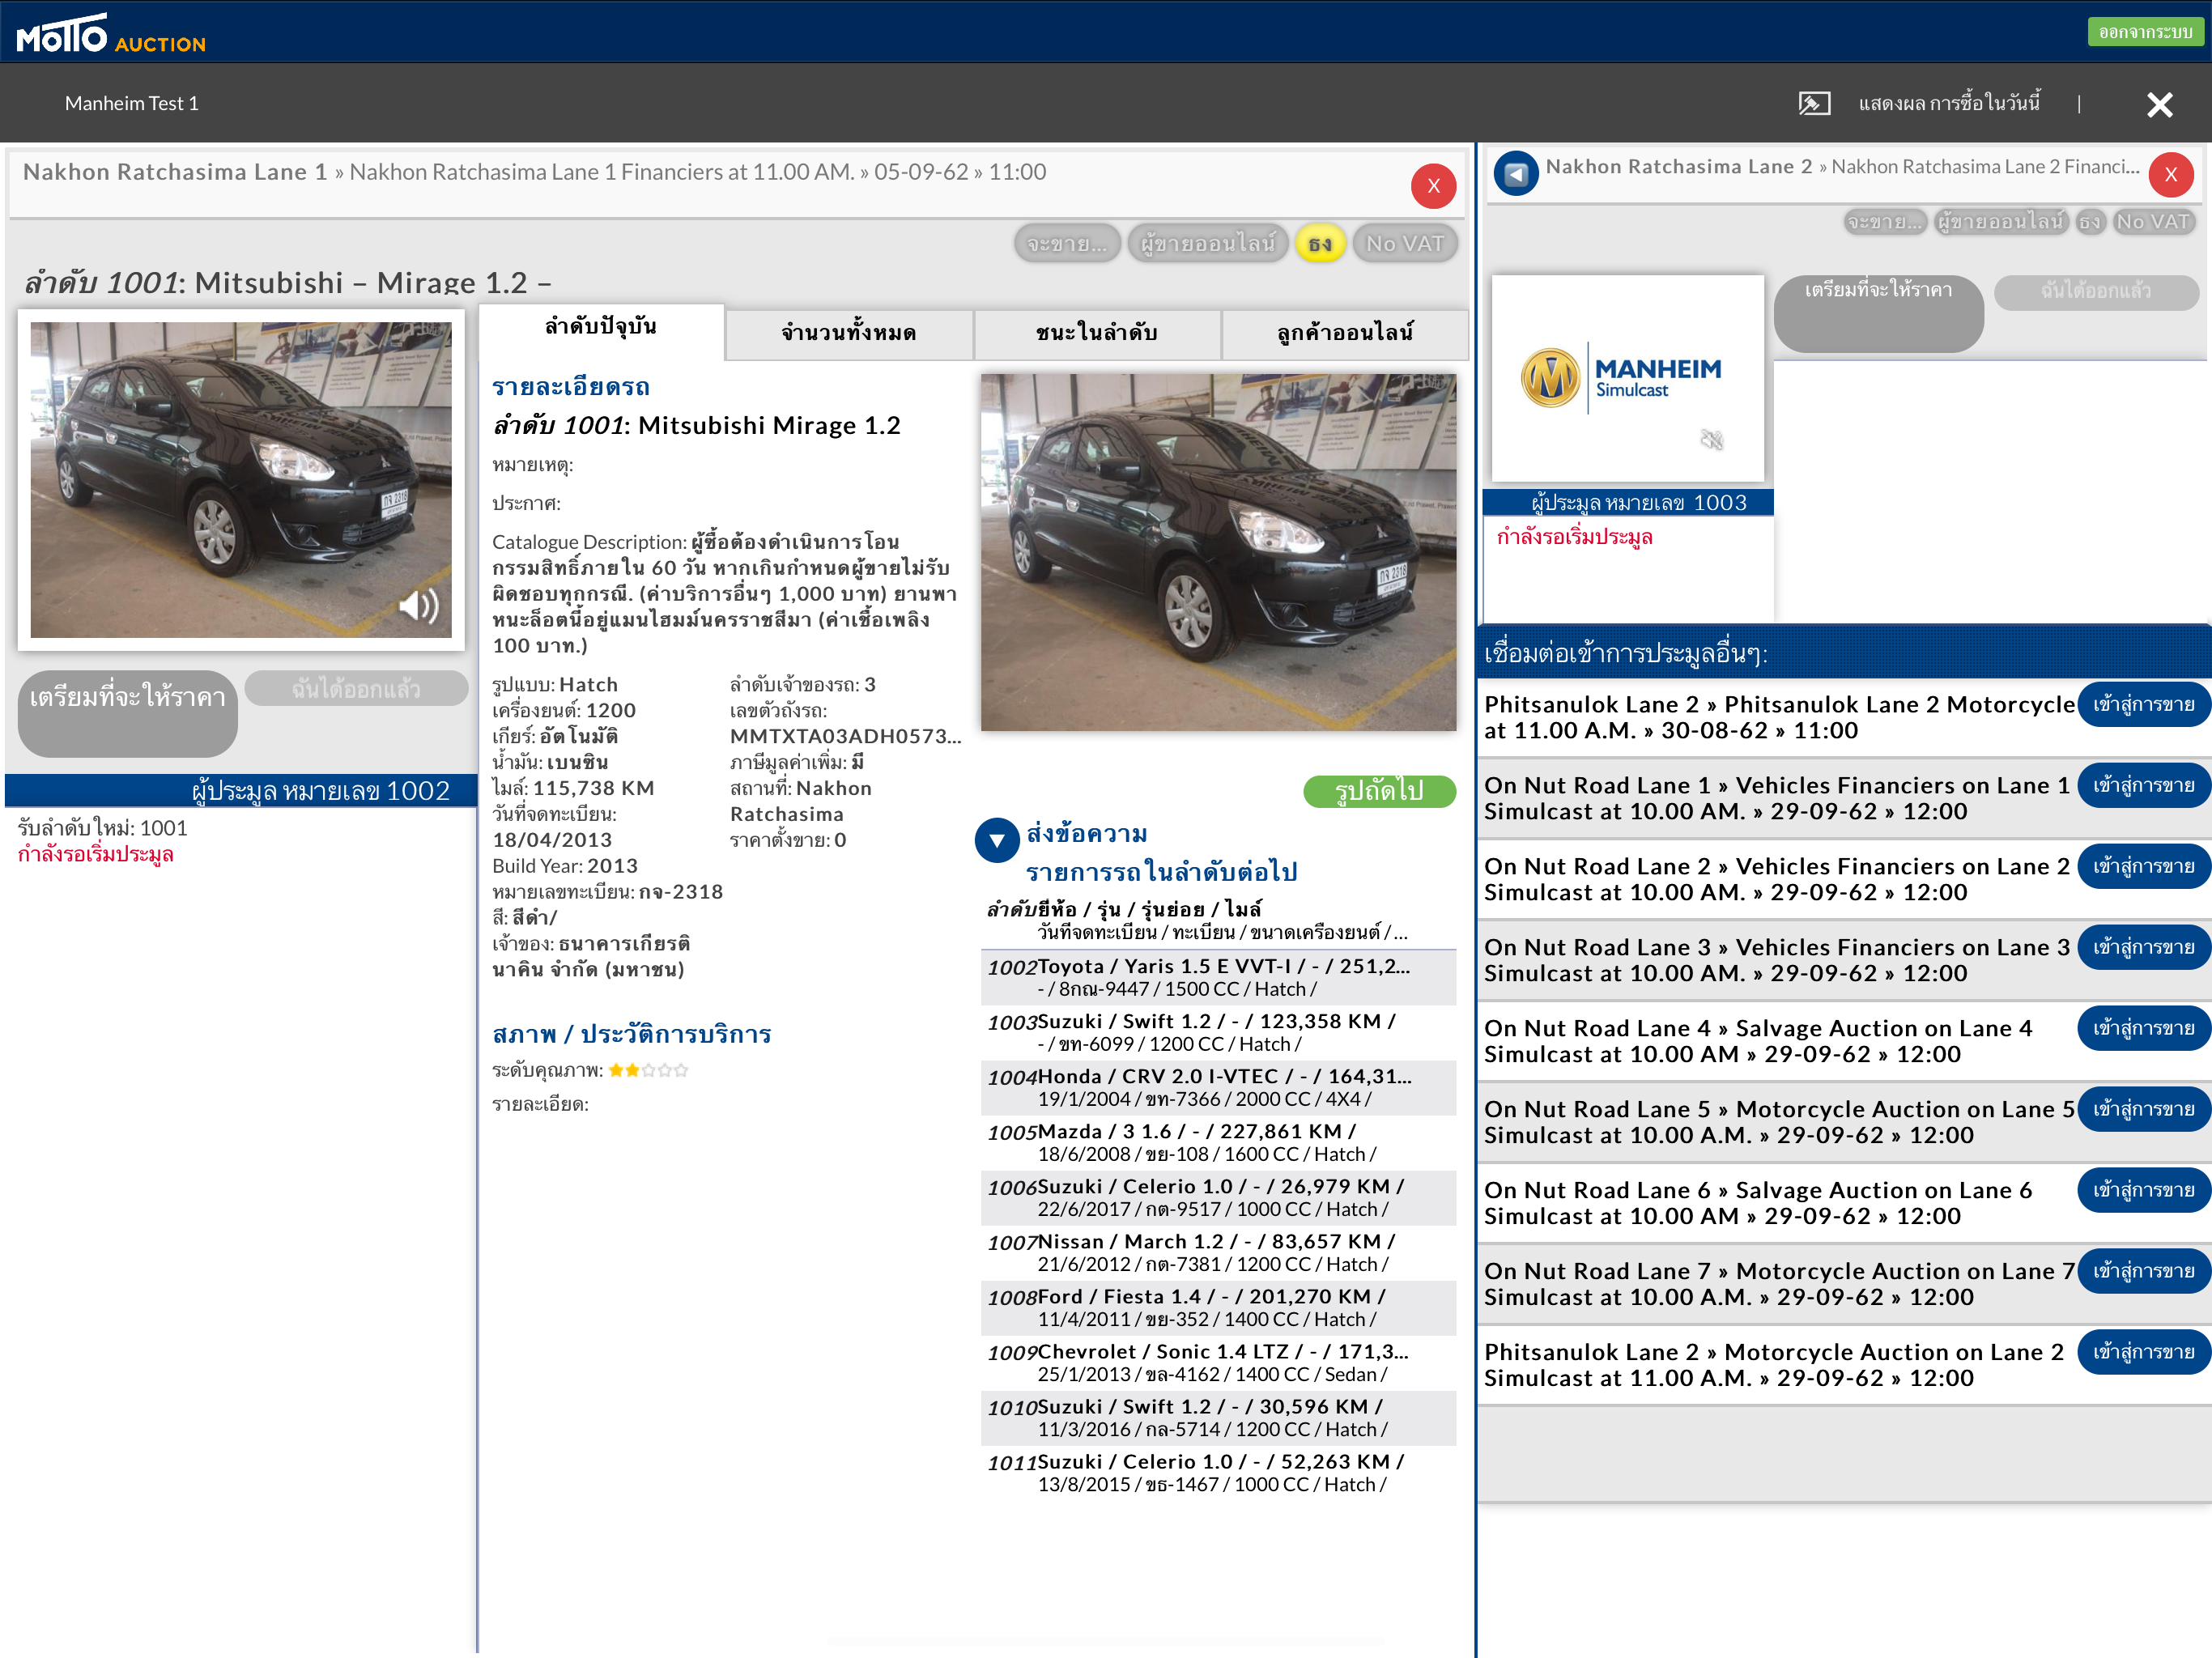
Task: Select lot 1002 Toyota Yaris row
Action: click(1218, 978)
